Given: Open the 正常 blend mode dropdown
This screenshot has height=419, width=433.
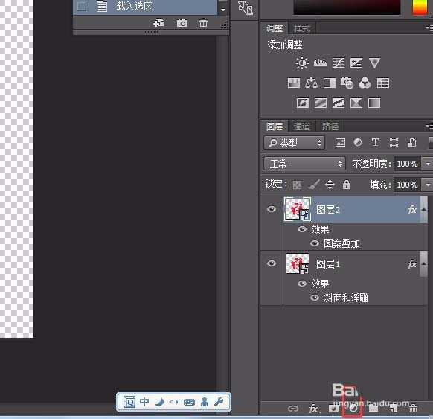Looking at the screenshot, I should pyautogui.click(x=304, y=164).
